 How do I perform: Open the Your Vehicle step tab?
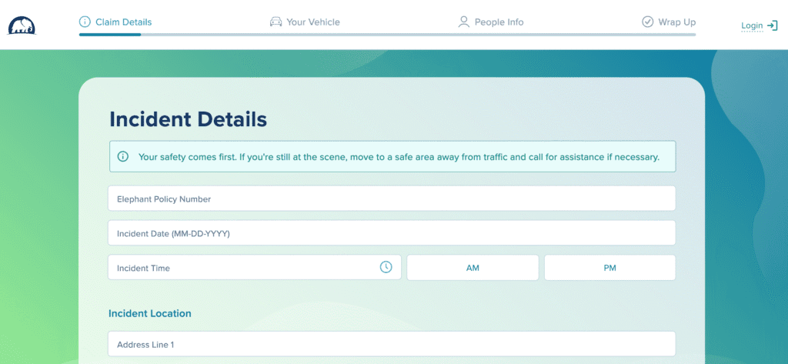point(305,22)
